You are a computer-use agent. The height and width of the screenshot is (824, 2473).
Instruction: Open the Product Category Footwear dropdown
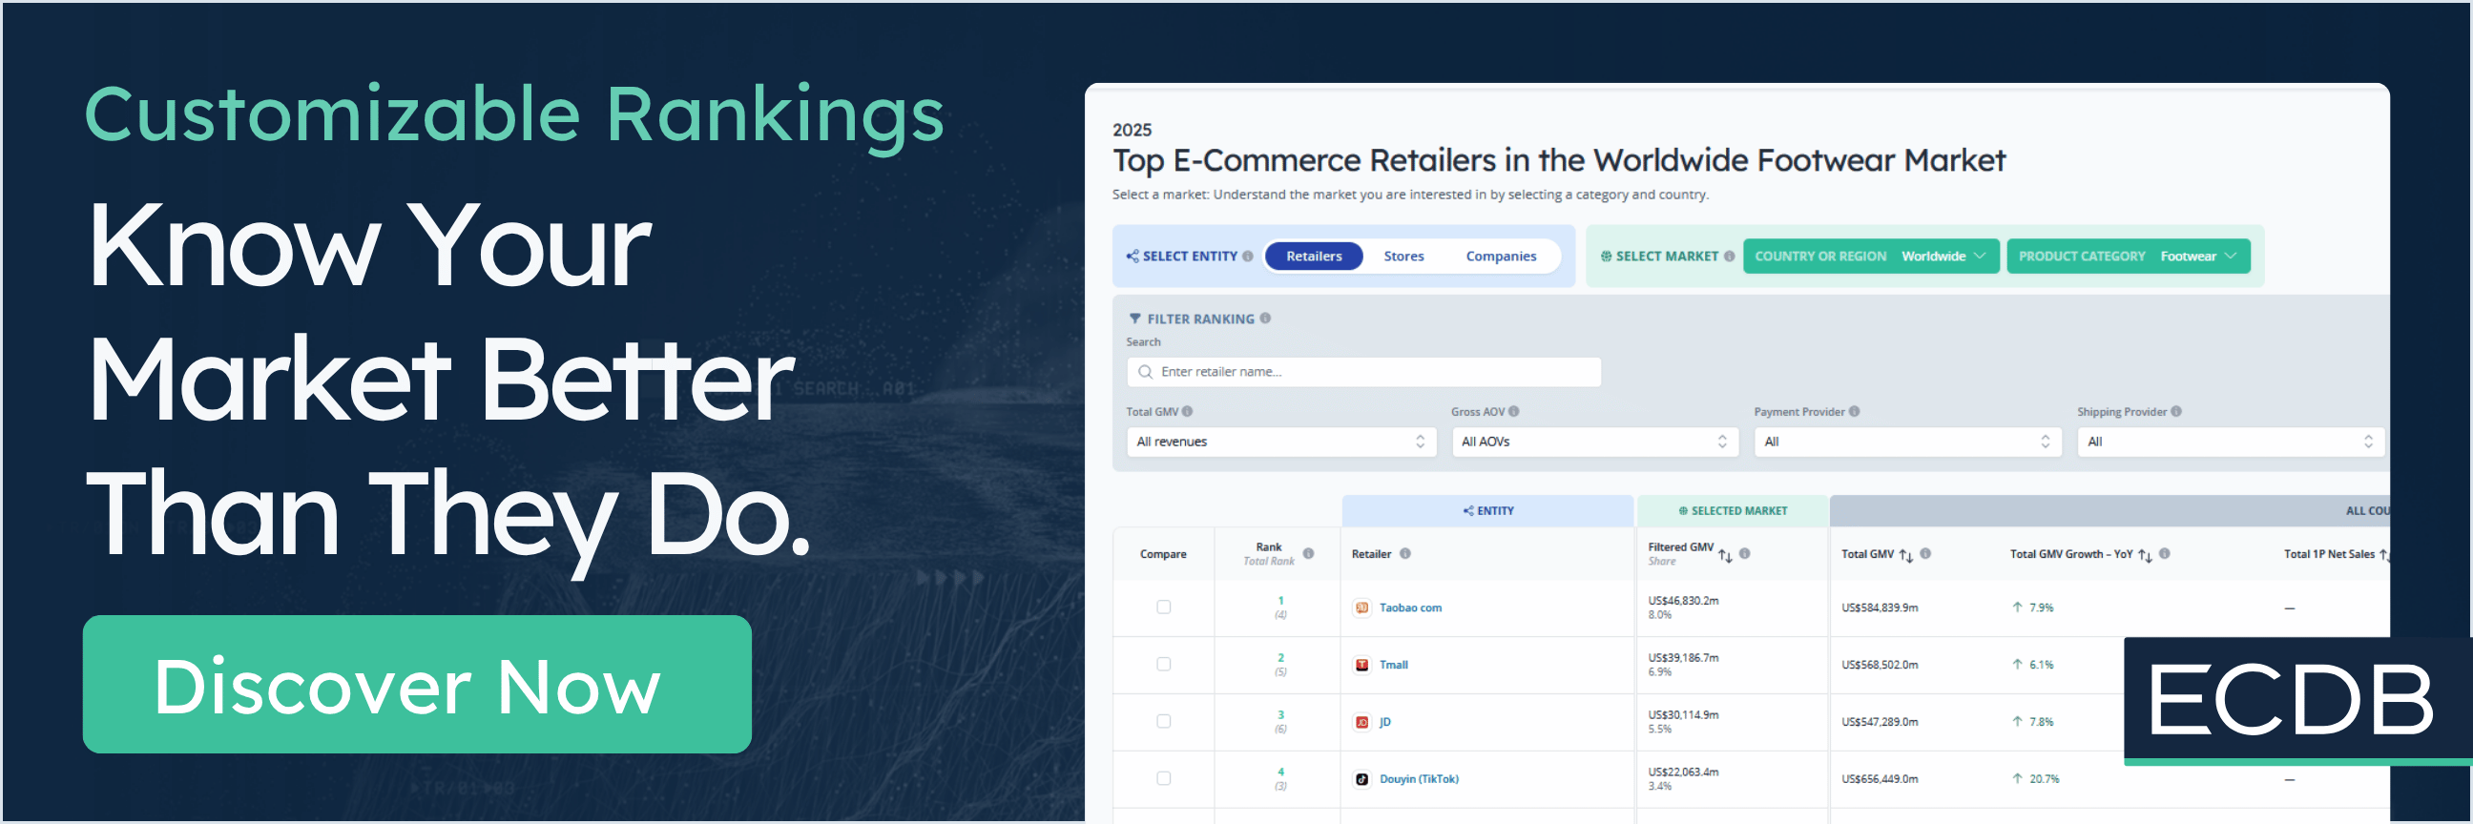pyautogui.click(x=2128, y=257)
